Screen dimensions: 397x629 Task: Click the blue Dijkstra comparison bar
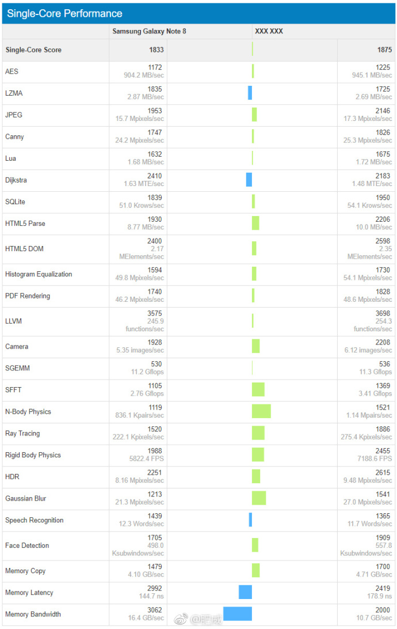[249, 180]
